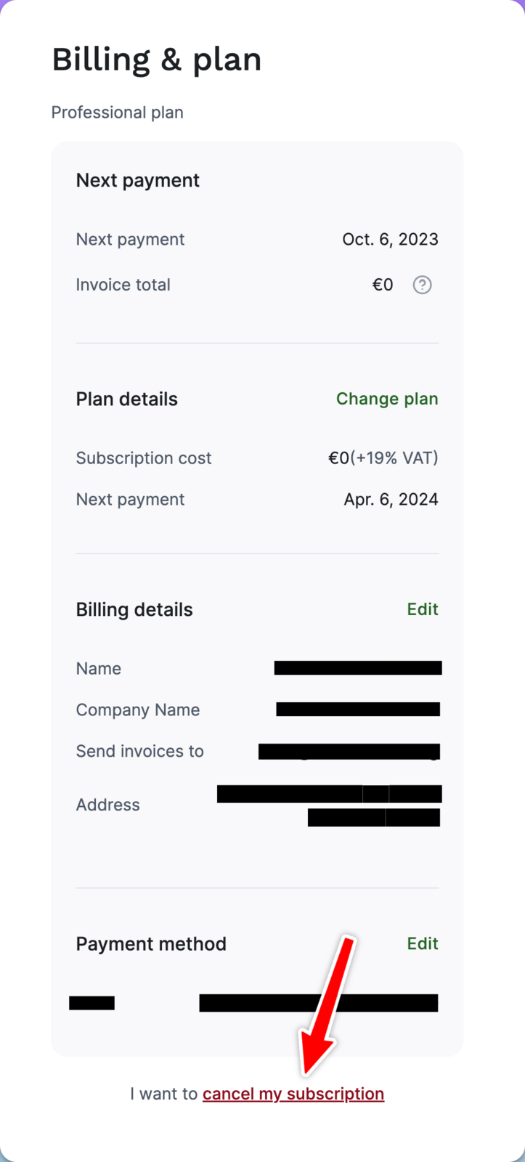
Task: Select the Subscription cost label
Action: click(x=144, y=458)
